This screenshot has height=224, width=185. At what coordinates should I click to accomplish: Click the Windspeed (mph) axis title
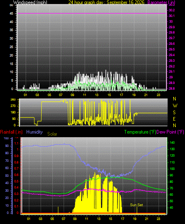(x=30, y=2)
